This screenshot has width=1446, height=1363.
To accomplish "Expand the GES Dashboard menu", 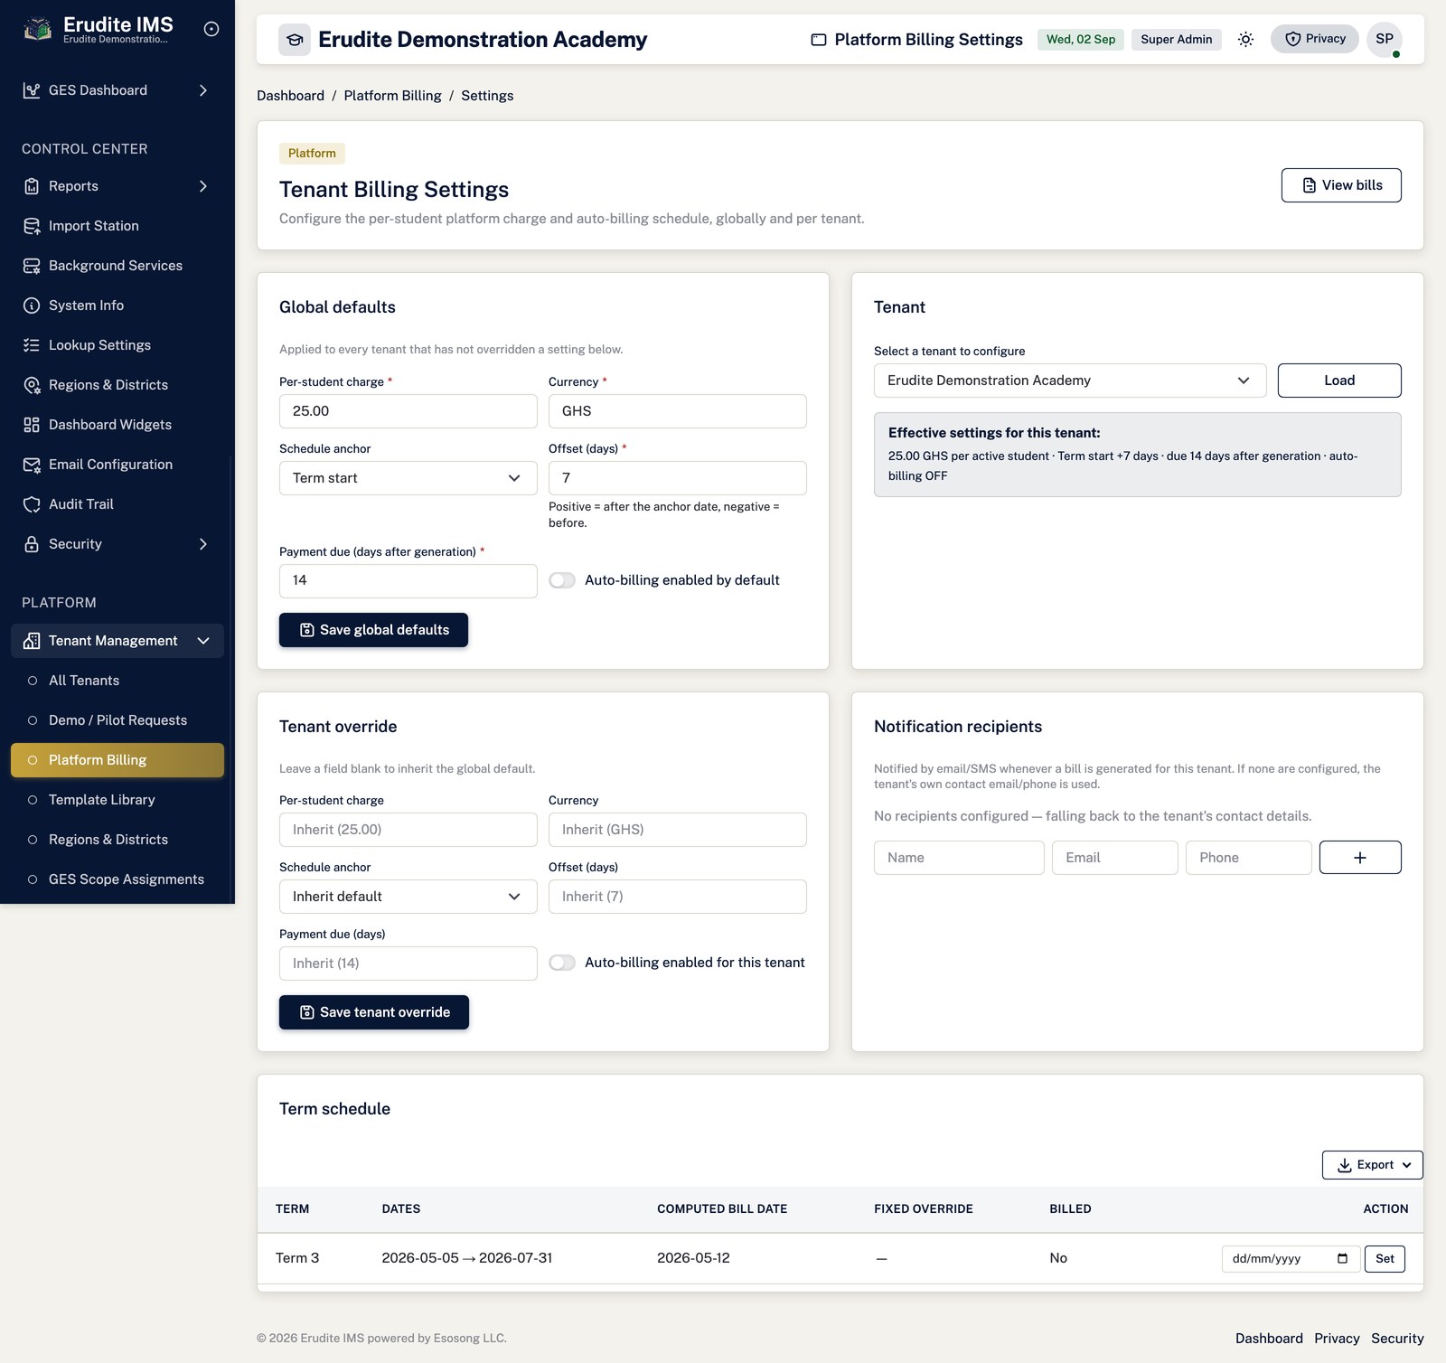I will (x=117, y=90).
